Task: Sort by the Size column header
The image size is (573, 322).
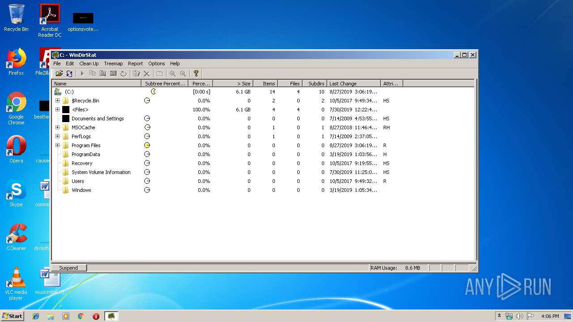Action: pyautogui.click(x=233, y=84)
